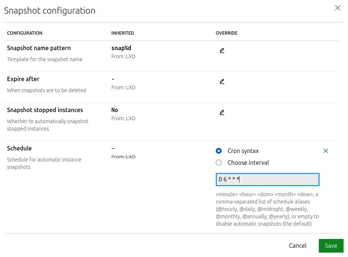
Task: Click the Snapshot configuration dialog title
Action: tap(50, 11)
